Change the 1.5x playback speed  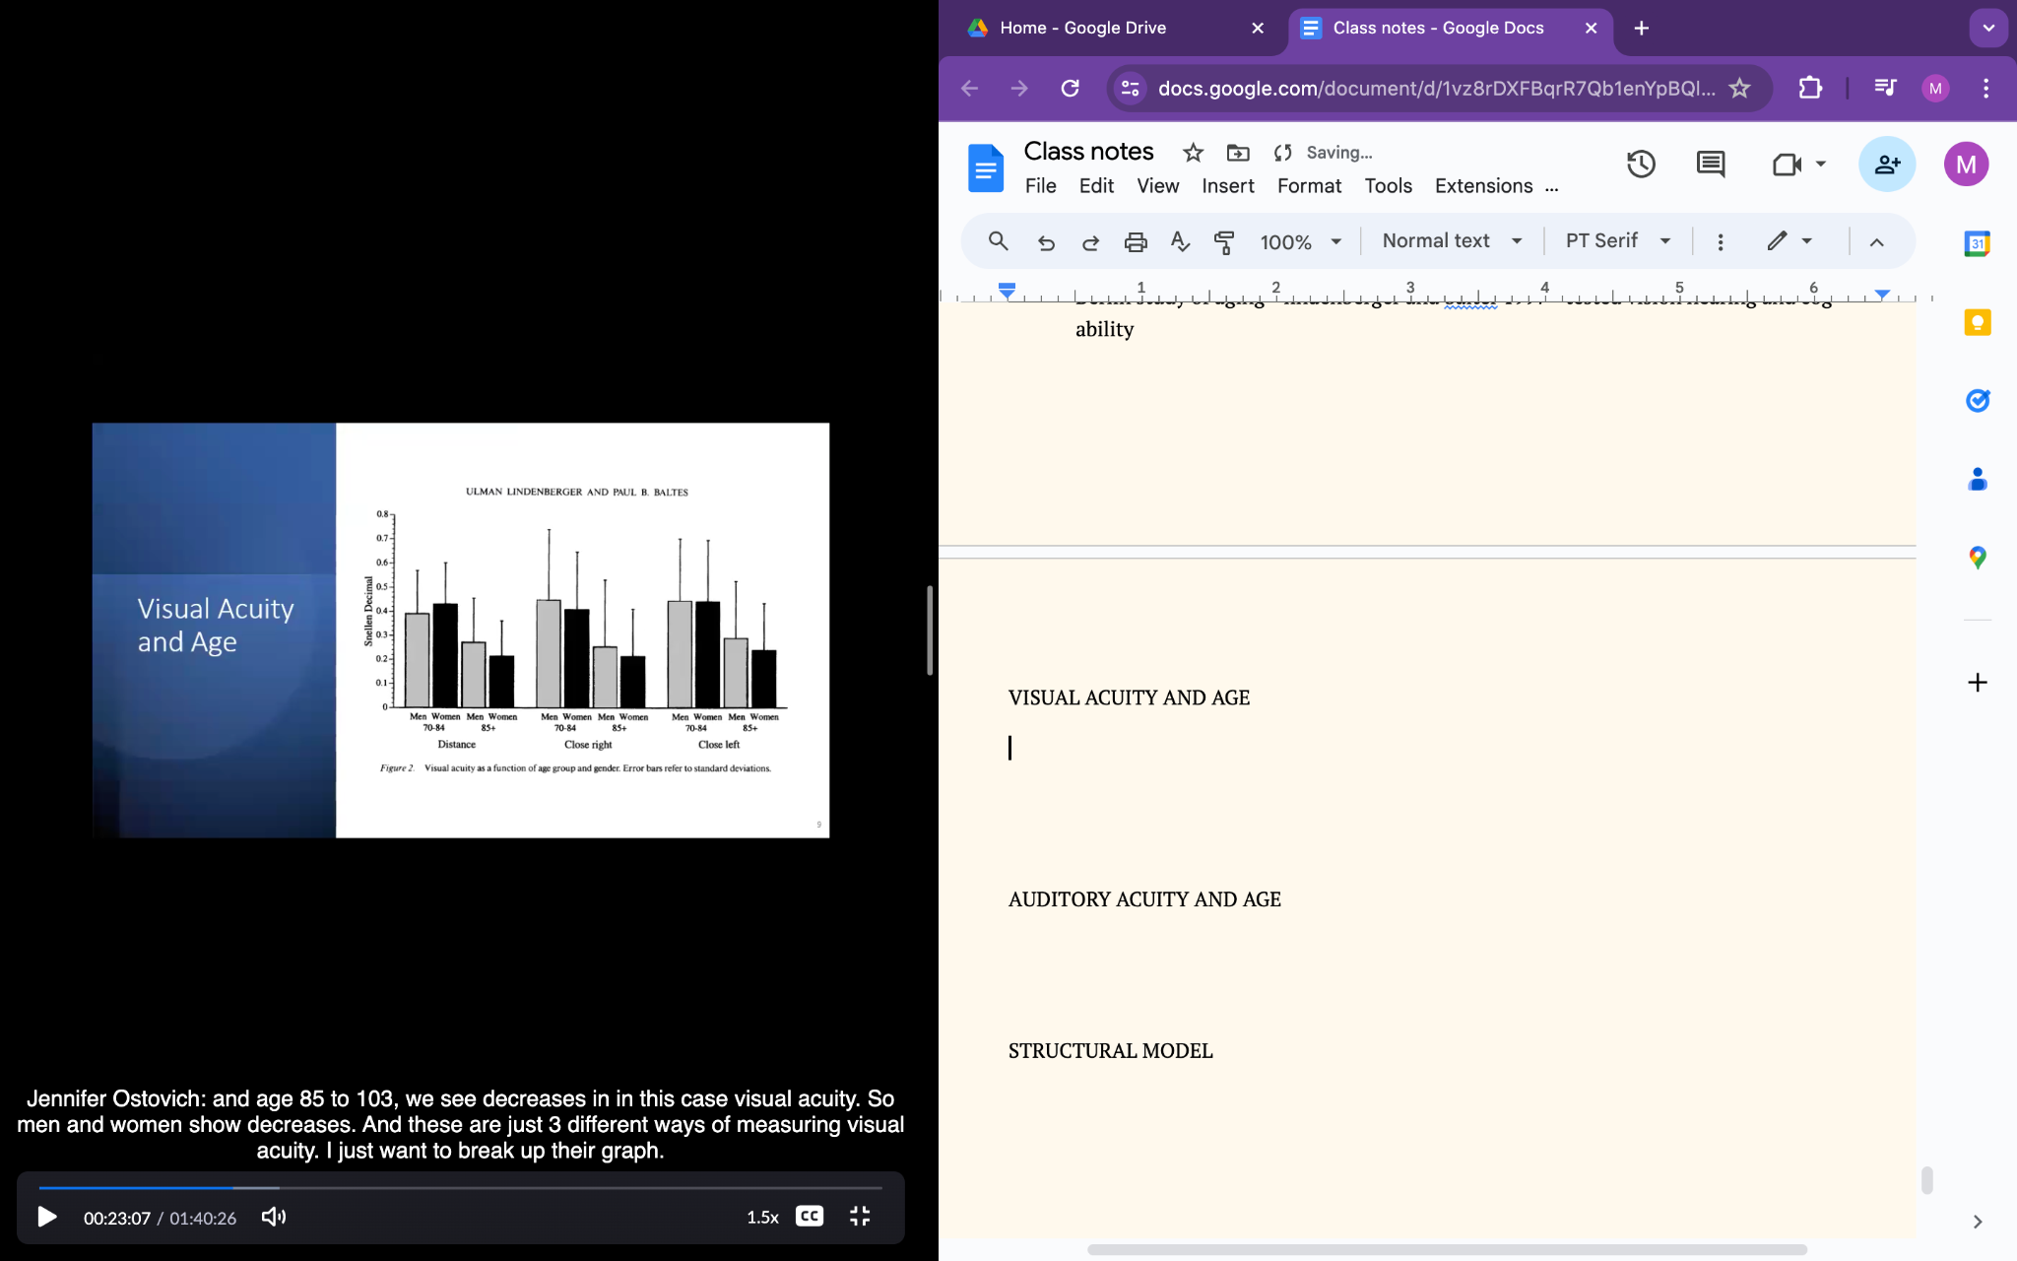pyautogui.click(x=762, y=1217)
